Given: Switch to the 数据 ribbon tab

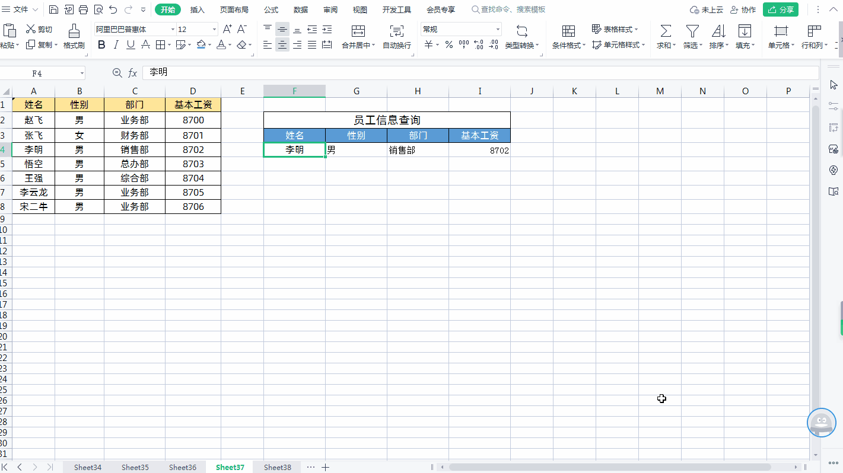Looking at the screenshot, I should pyautogui.click(x=301, y=9).
